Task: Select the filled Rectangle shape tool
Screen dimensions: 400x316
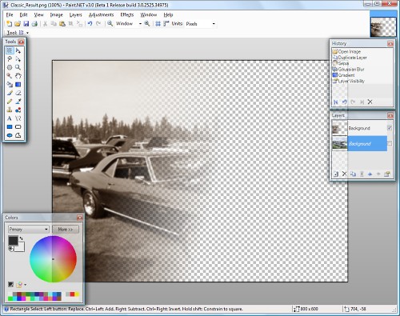Action: click(x=10, y=127)
